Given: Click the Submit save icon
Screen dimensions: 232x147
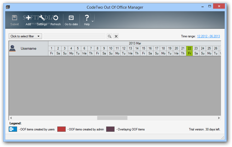Looking at the screenshot, I should (x=14, y=20).
